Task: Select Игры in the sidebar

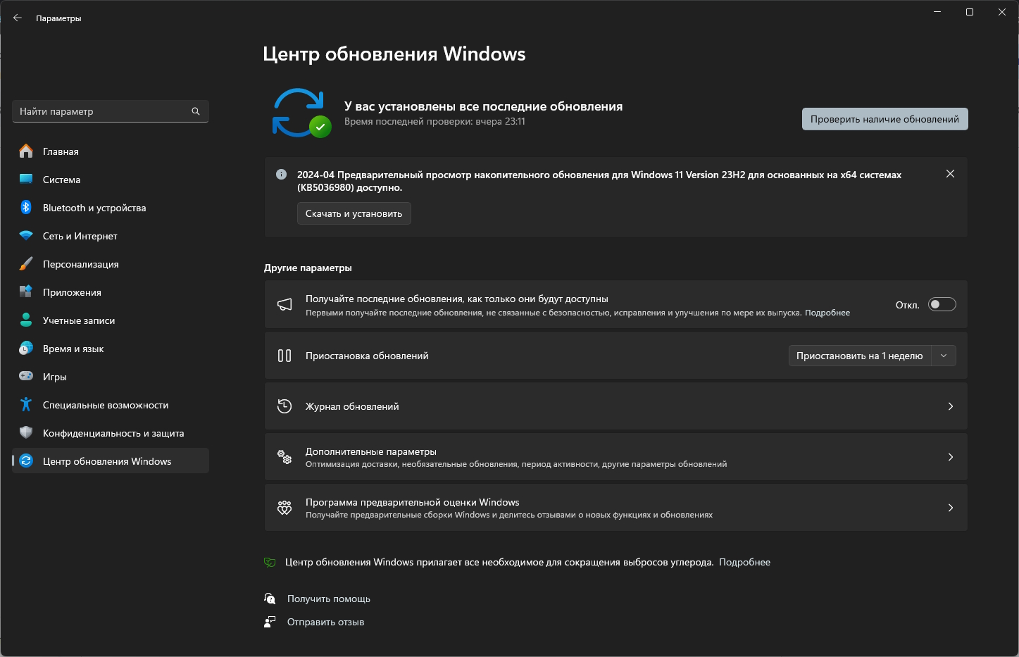Action: coord(111,377)
